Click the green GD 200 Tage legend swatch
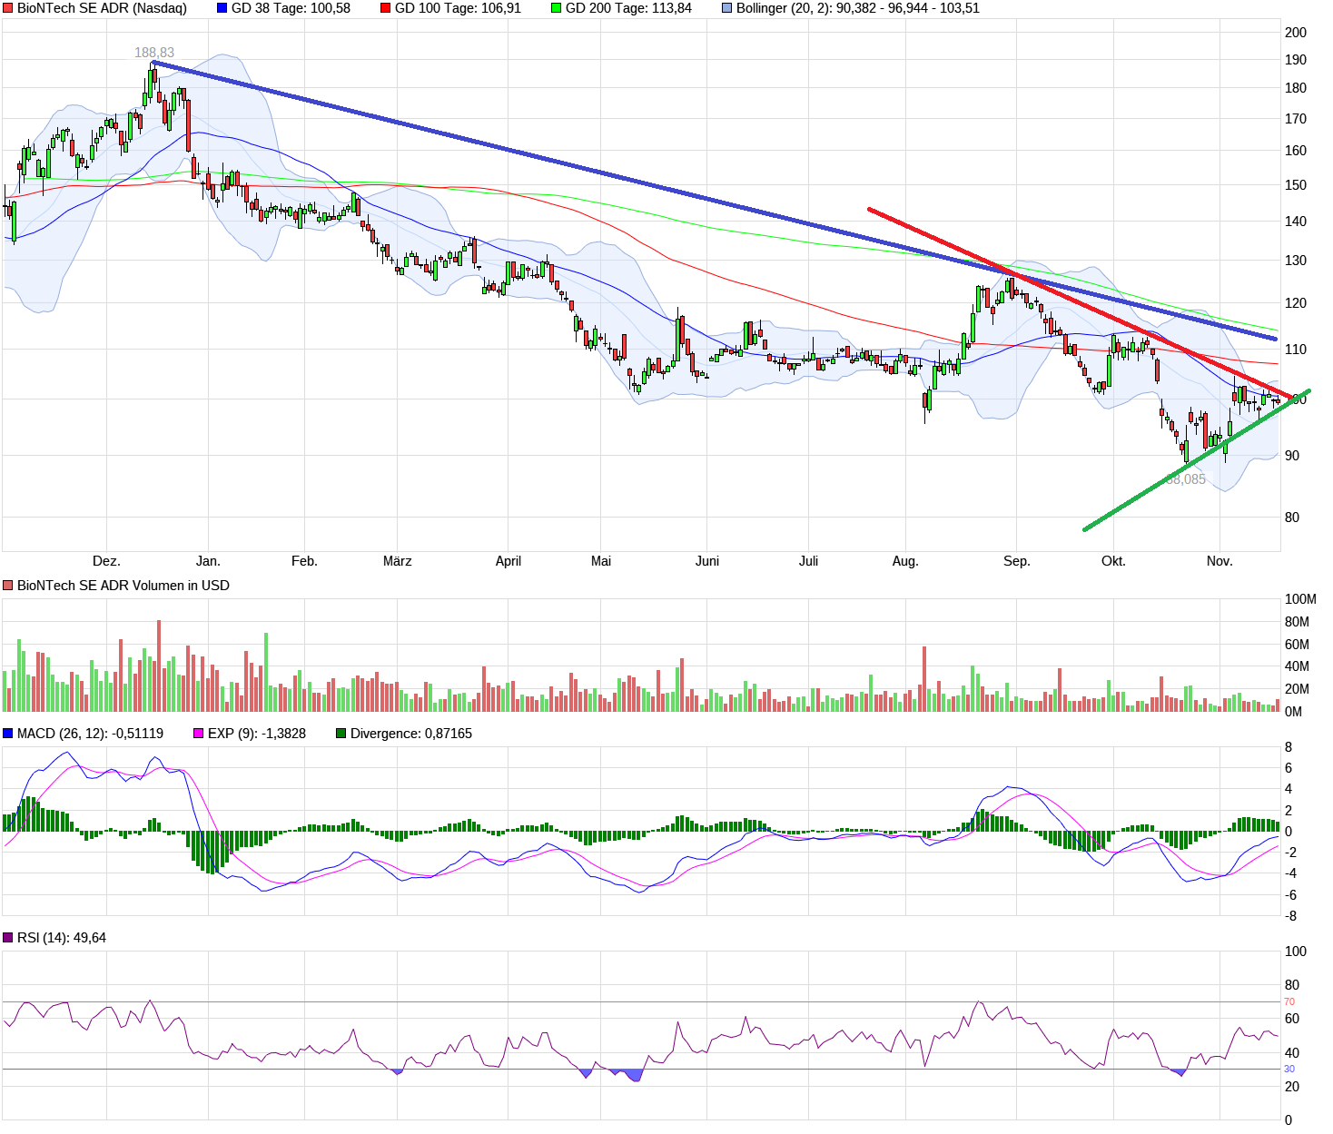 click(557, 8)
